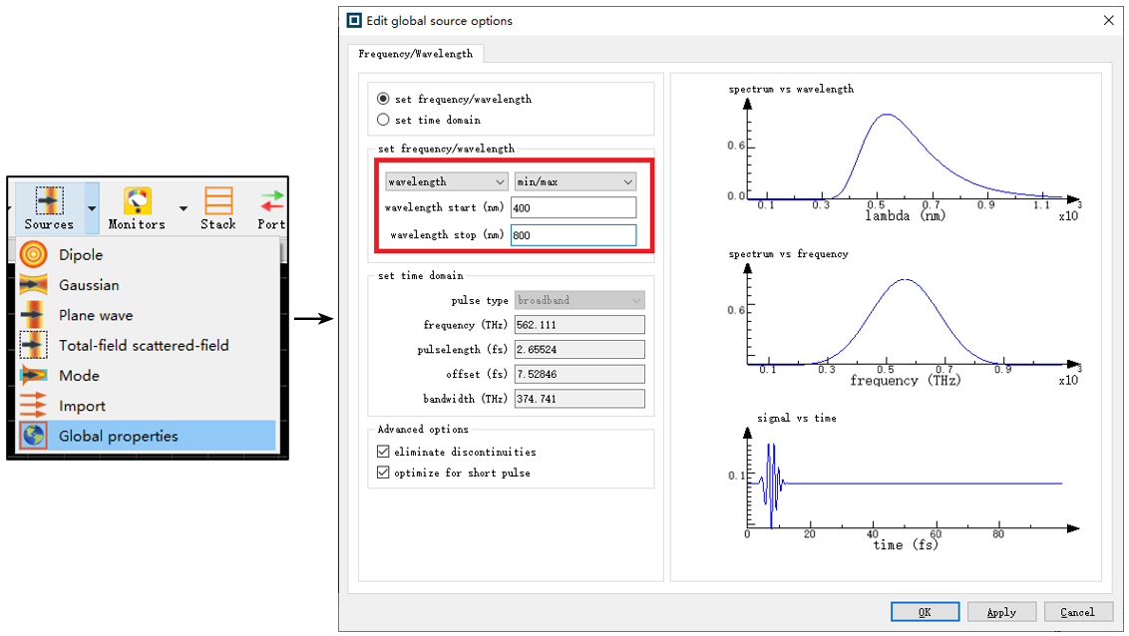Add a Mode source
The width and height of the screenshot is (1129, 636).
33,376
